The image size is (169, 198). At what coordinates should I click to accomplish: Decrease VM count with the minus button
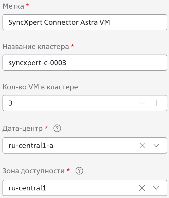[142, 103]
